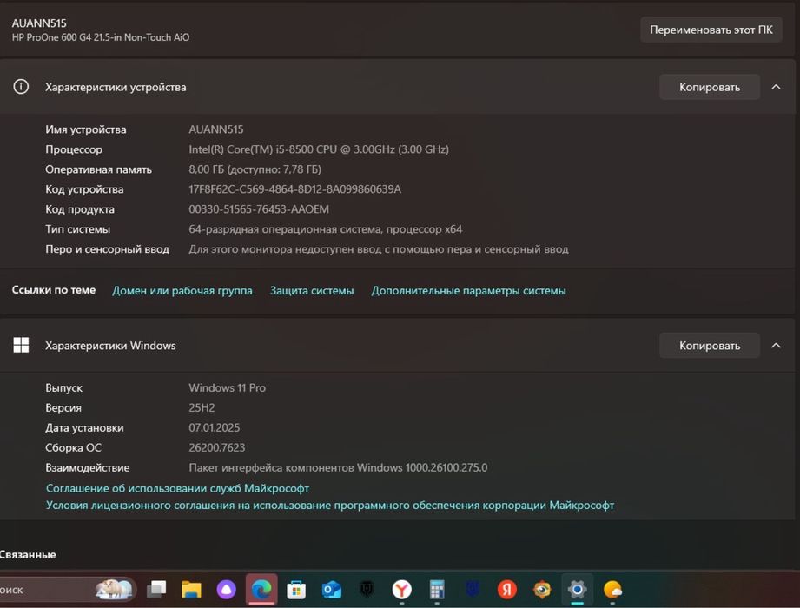Switch to Microsoft Edge in taskbar
This screenshot has width=800, height=608.
pyautogui.click(x=261, y=590)
